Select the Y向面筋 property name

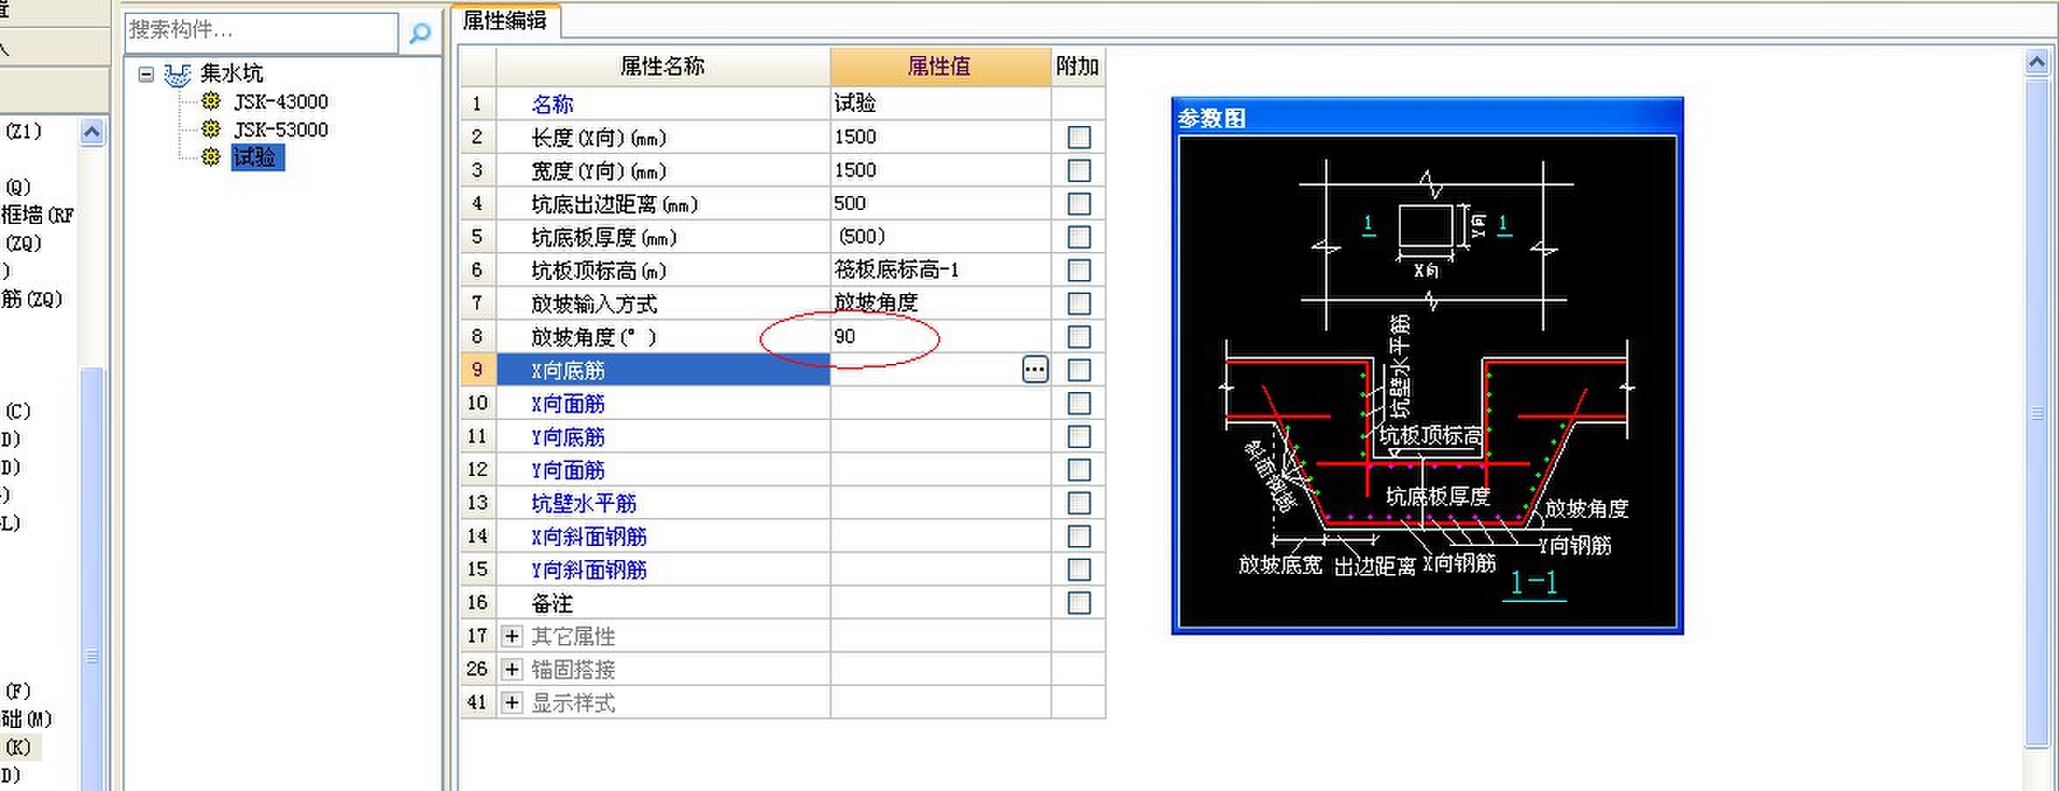click(568, 471)
